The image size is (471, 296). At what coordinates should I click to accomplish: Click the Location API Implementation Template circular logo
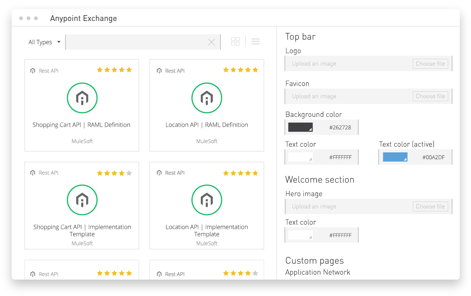click(x=207, y=200)
